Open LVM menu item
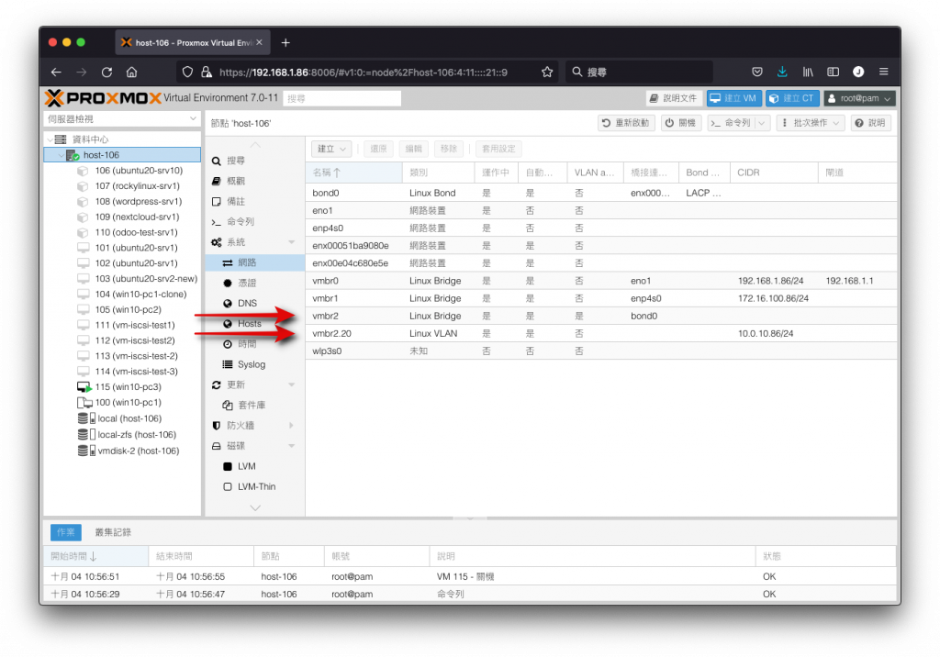This screenshot has height=657, width=940. (x=255, y=466)
